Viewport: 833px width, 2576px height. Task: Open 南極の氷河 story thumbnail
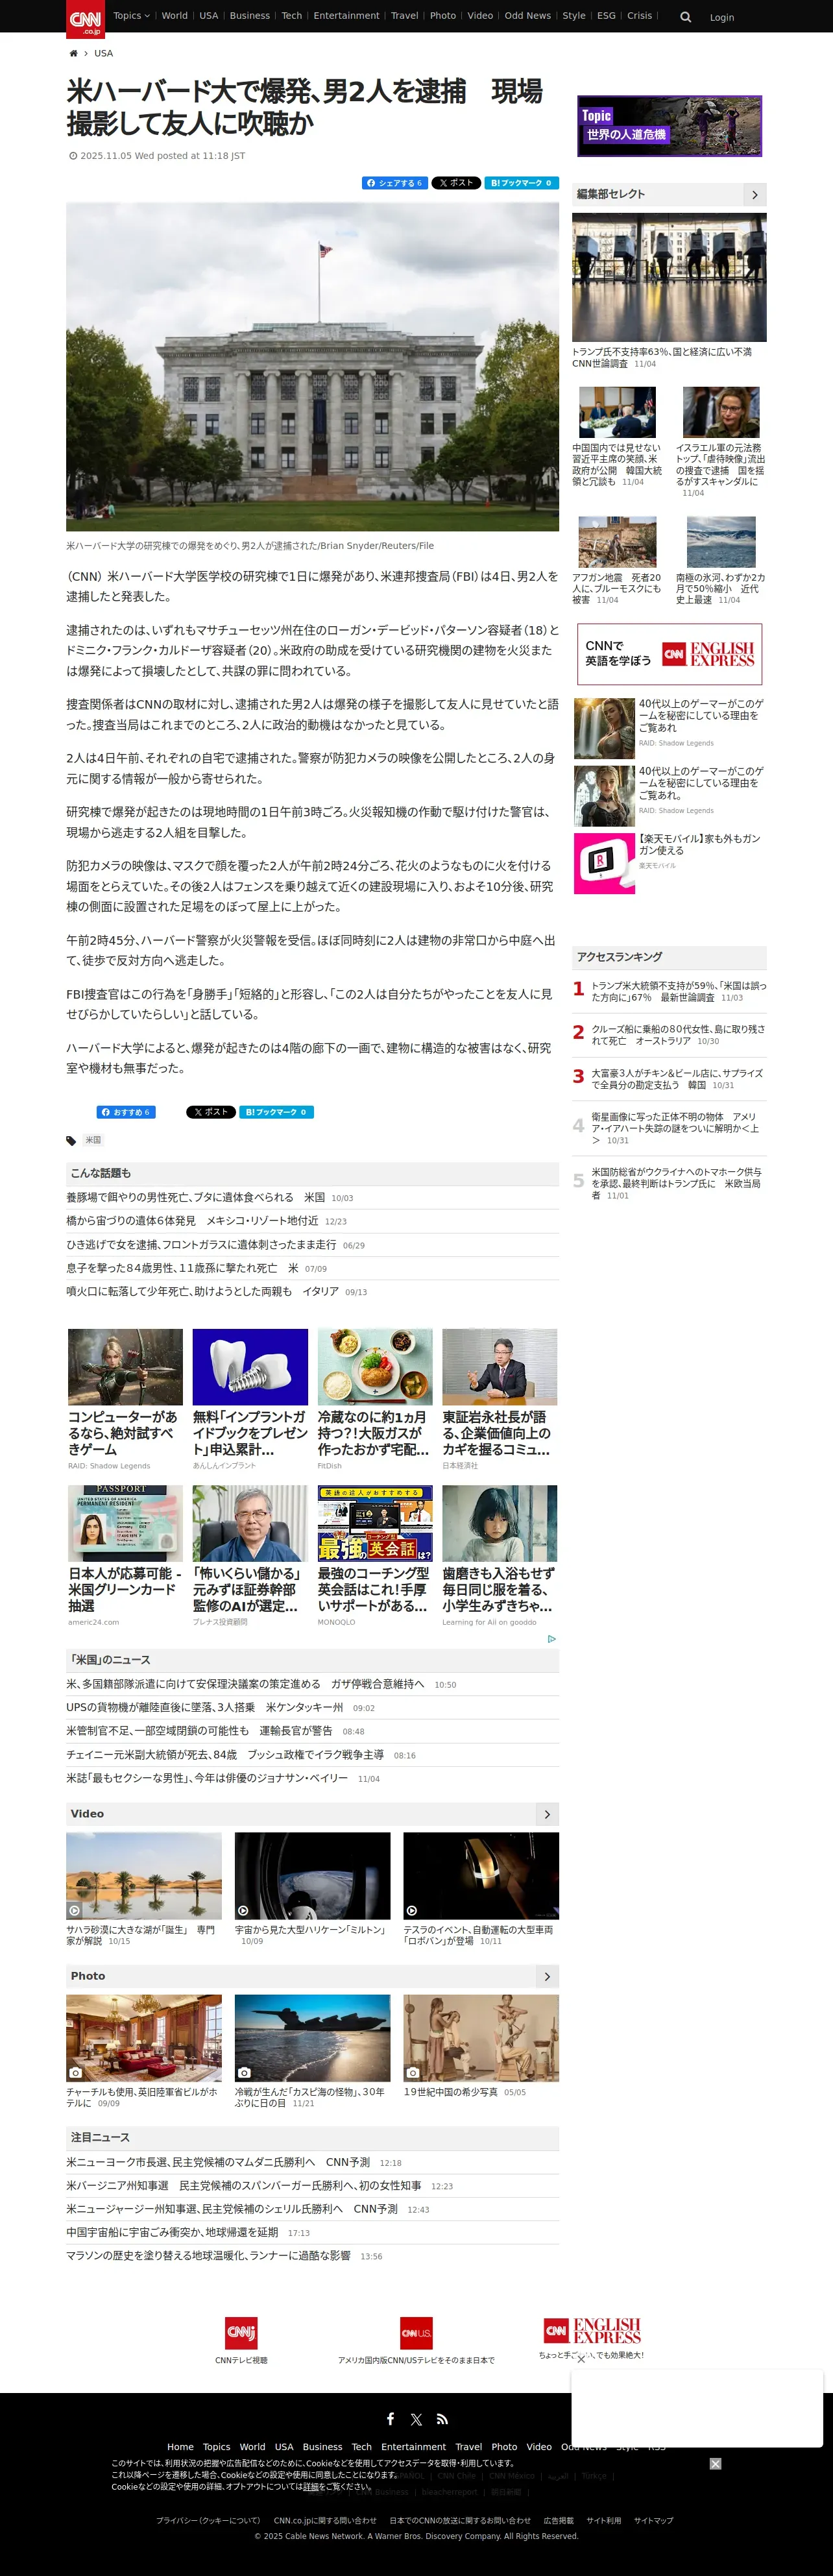coord(721,542)
